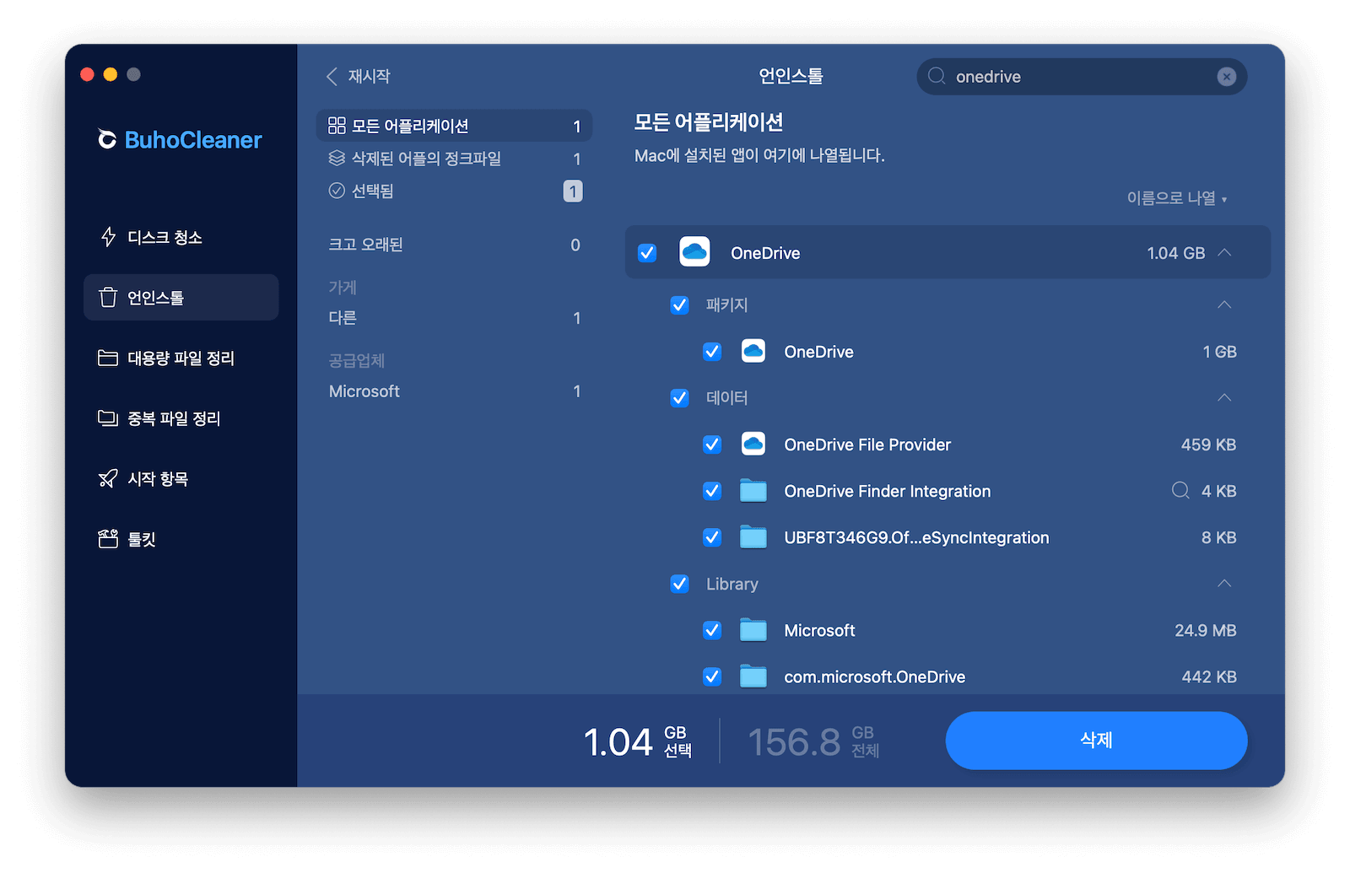Click into the onedrive search field
This screenshot has width=1350, height=873.
(x=1082, y=77)
